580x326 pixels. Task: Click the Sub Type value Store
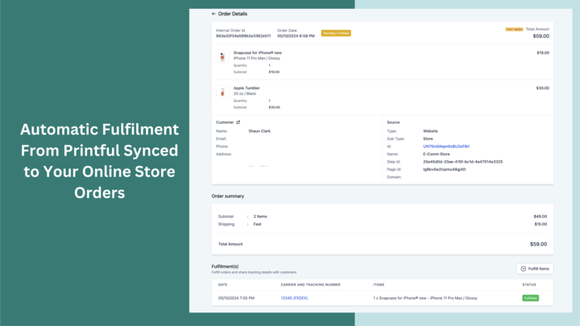tap(428, 139)
